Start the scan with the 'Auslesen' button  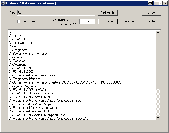(108, 21)
